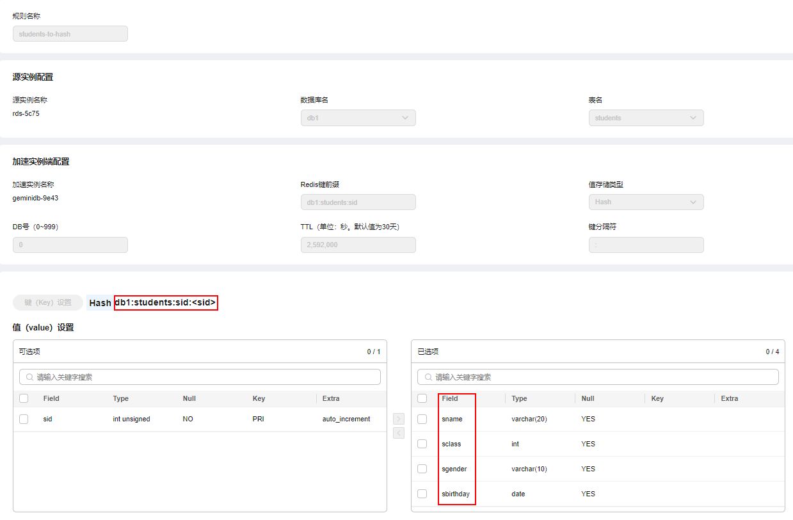Check the sclass row checkbox
793x520 pixels.
click(x=422, y=444)
